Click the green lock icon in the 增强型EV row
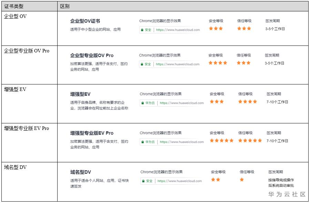The width and height of the screenshot is (310, 203). [x=142, y=103]
